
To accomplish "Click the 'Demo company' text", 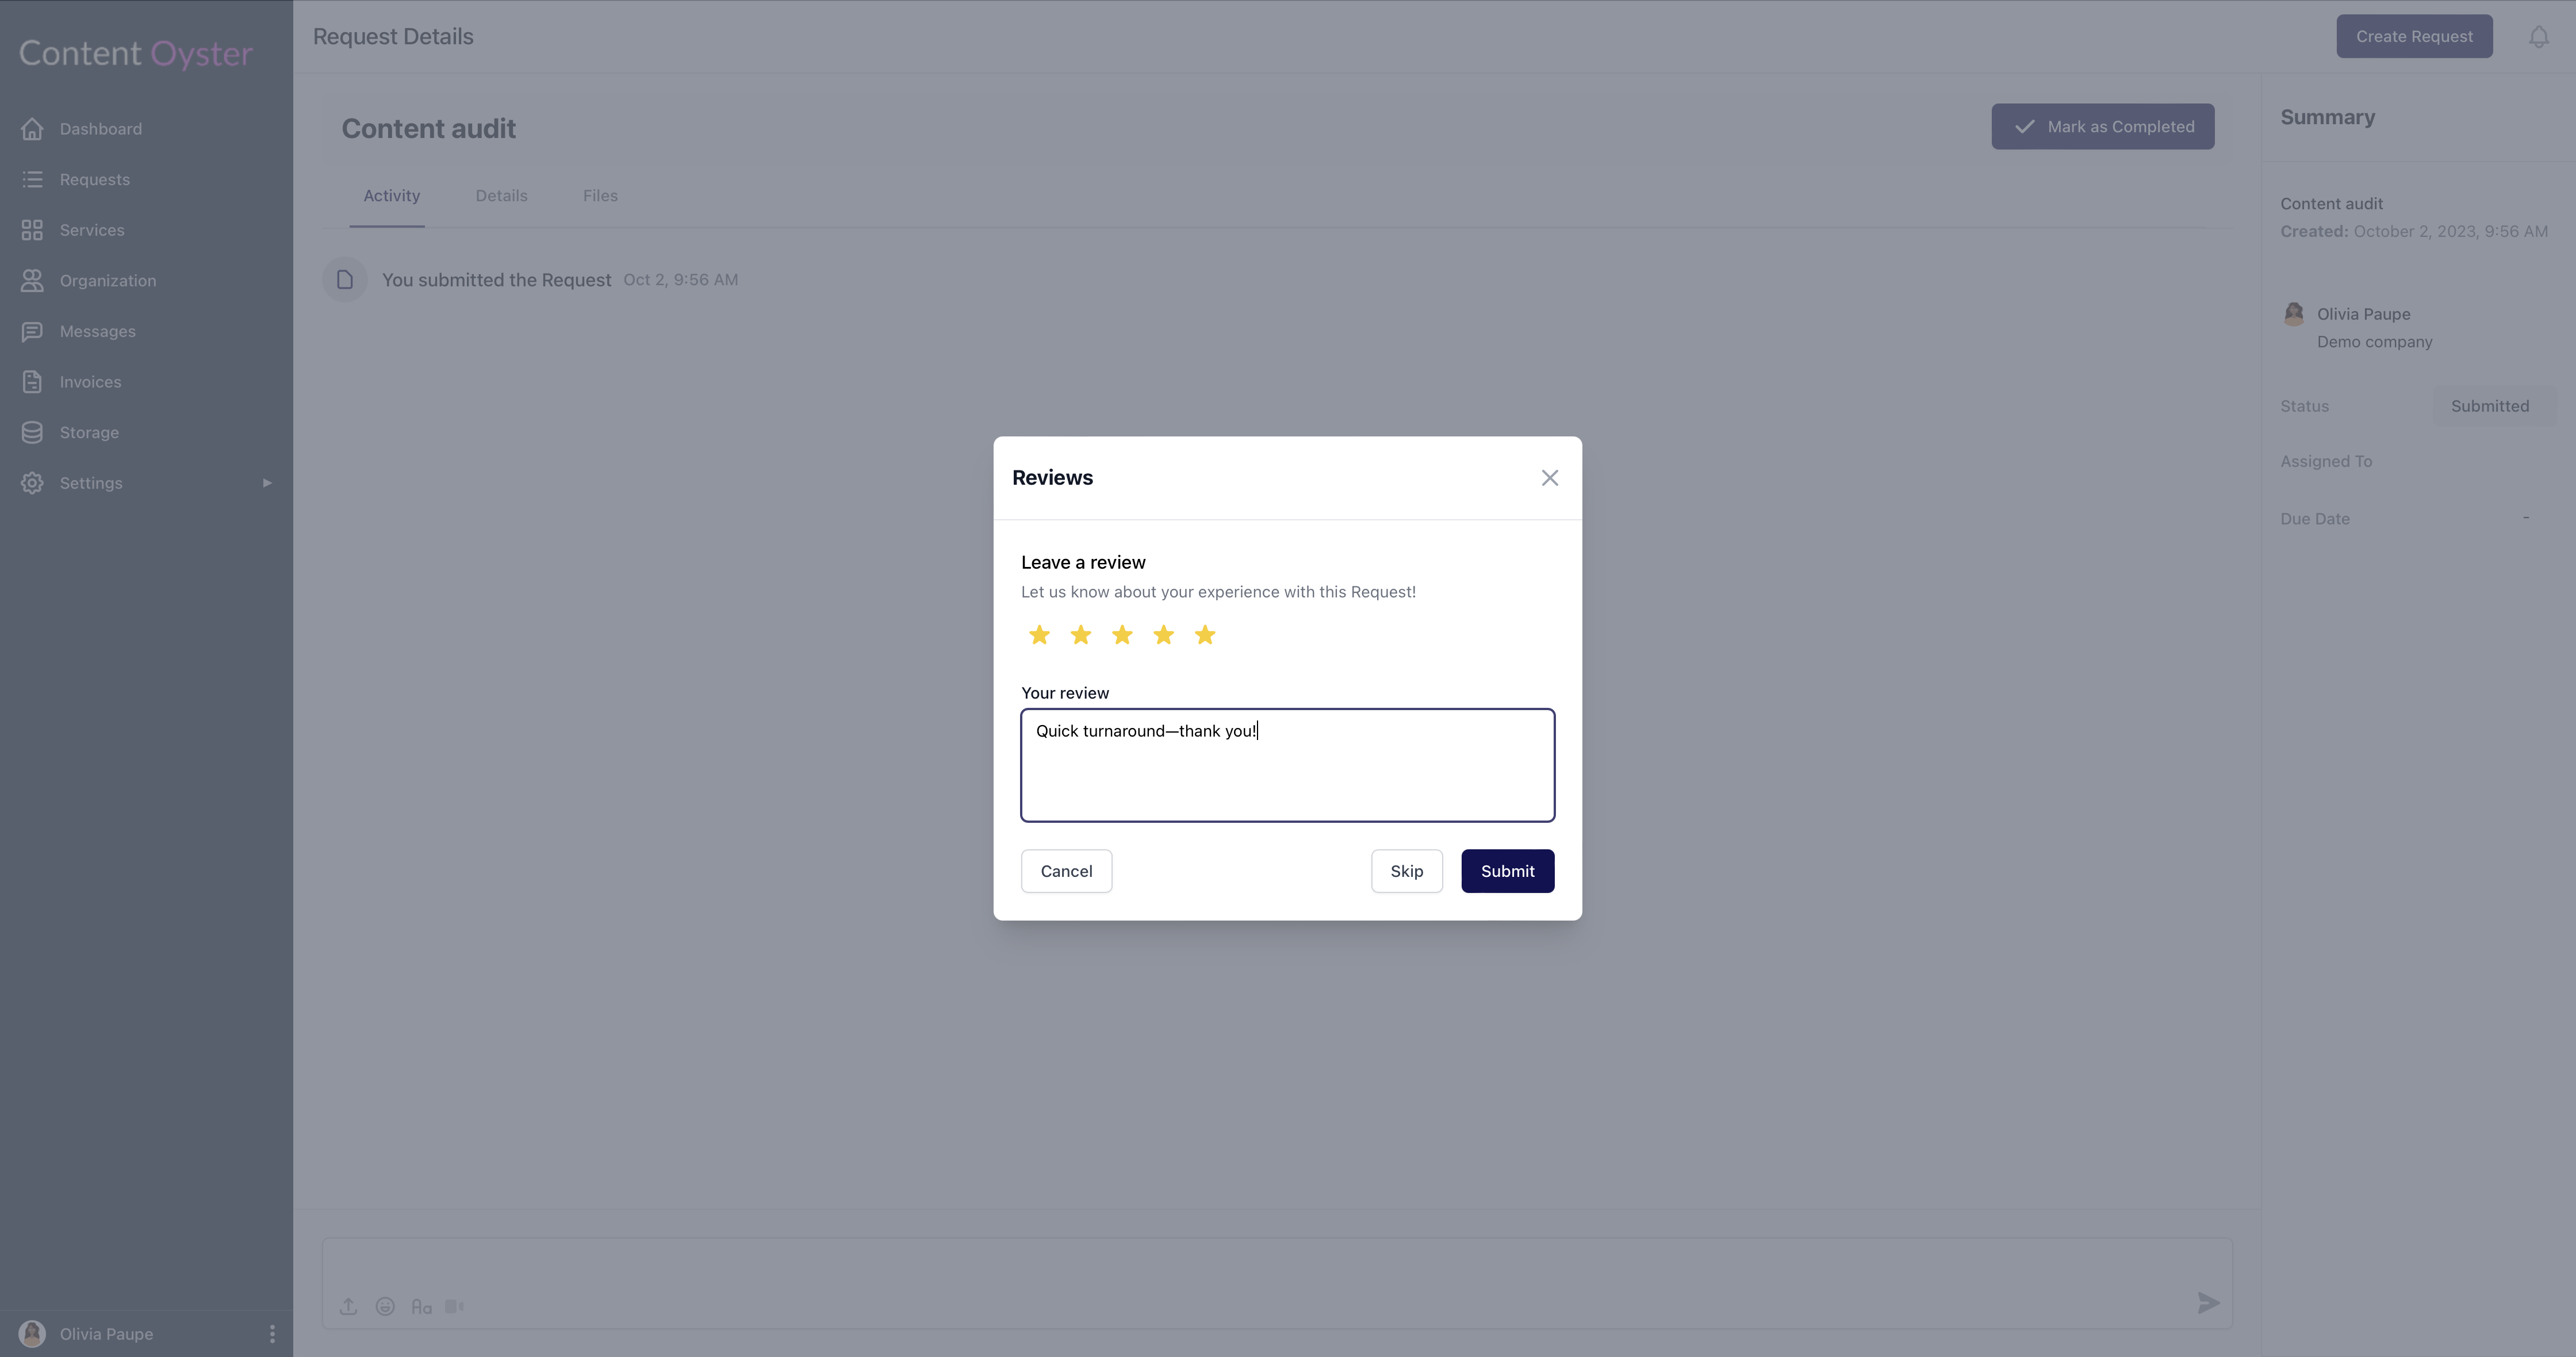I will click(2374, 342).
